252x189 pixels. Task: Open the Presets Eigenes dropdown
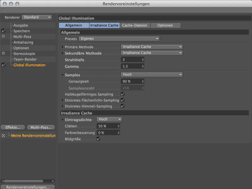pyautogui.click(x=119, y=39)
